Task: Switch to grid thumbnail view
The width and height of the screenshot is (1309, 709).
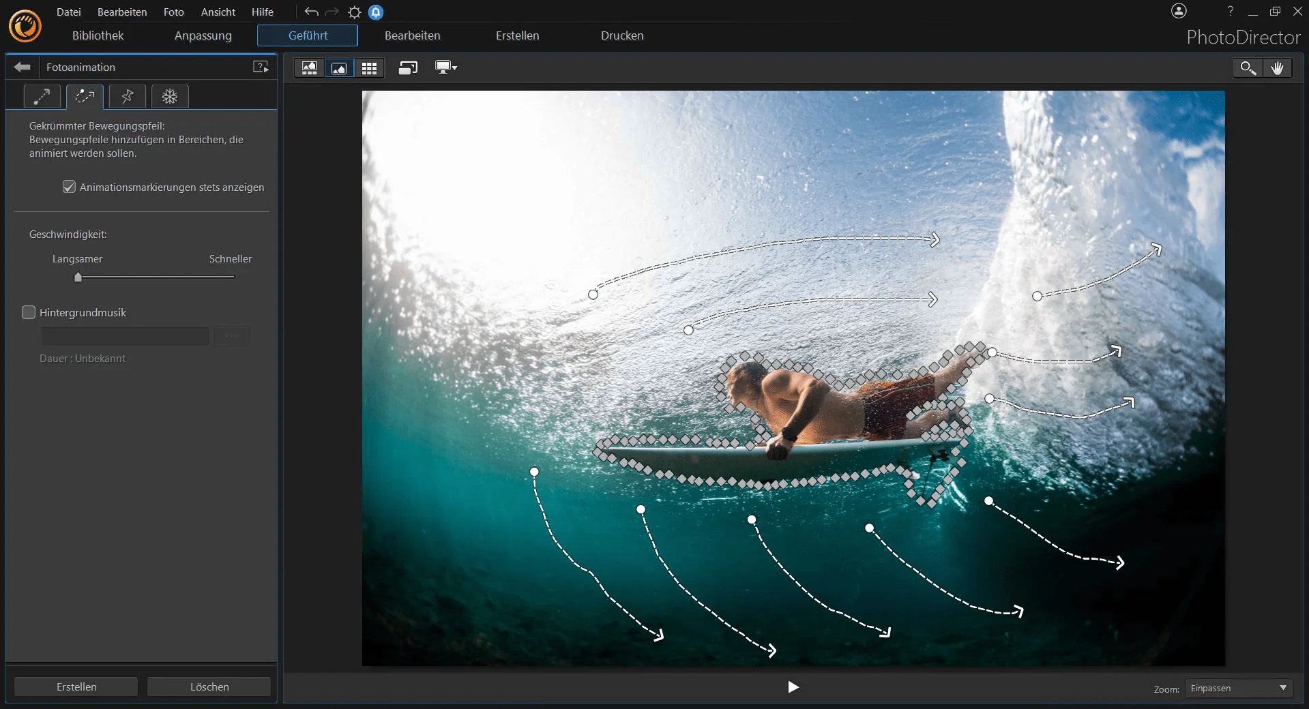Action: [369, 67]
